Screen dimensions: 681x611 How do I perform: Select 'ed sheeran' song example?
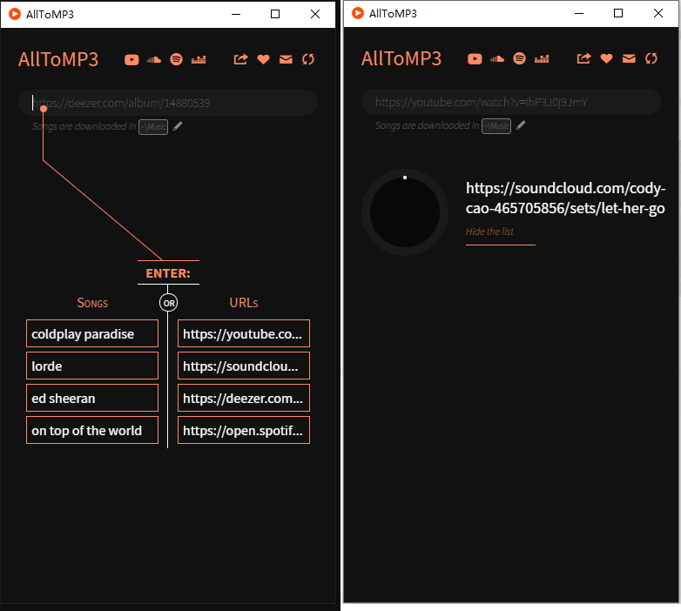click(x=92, y=398)
